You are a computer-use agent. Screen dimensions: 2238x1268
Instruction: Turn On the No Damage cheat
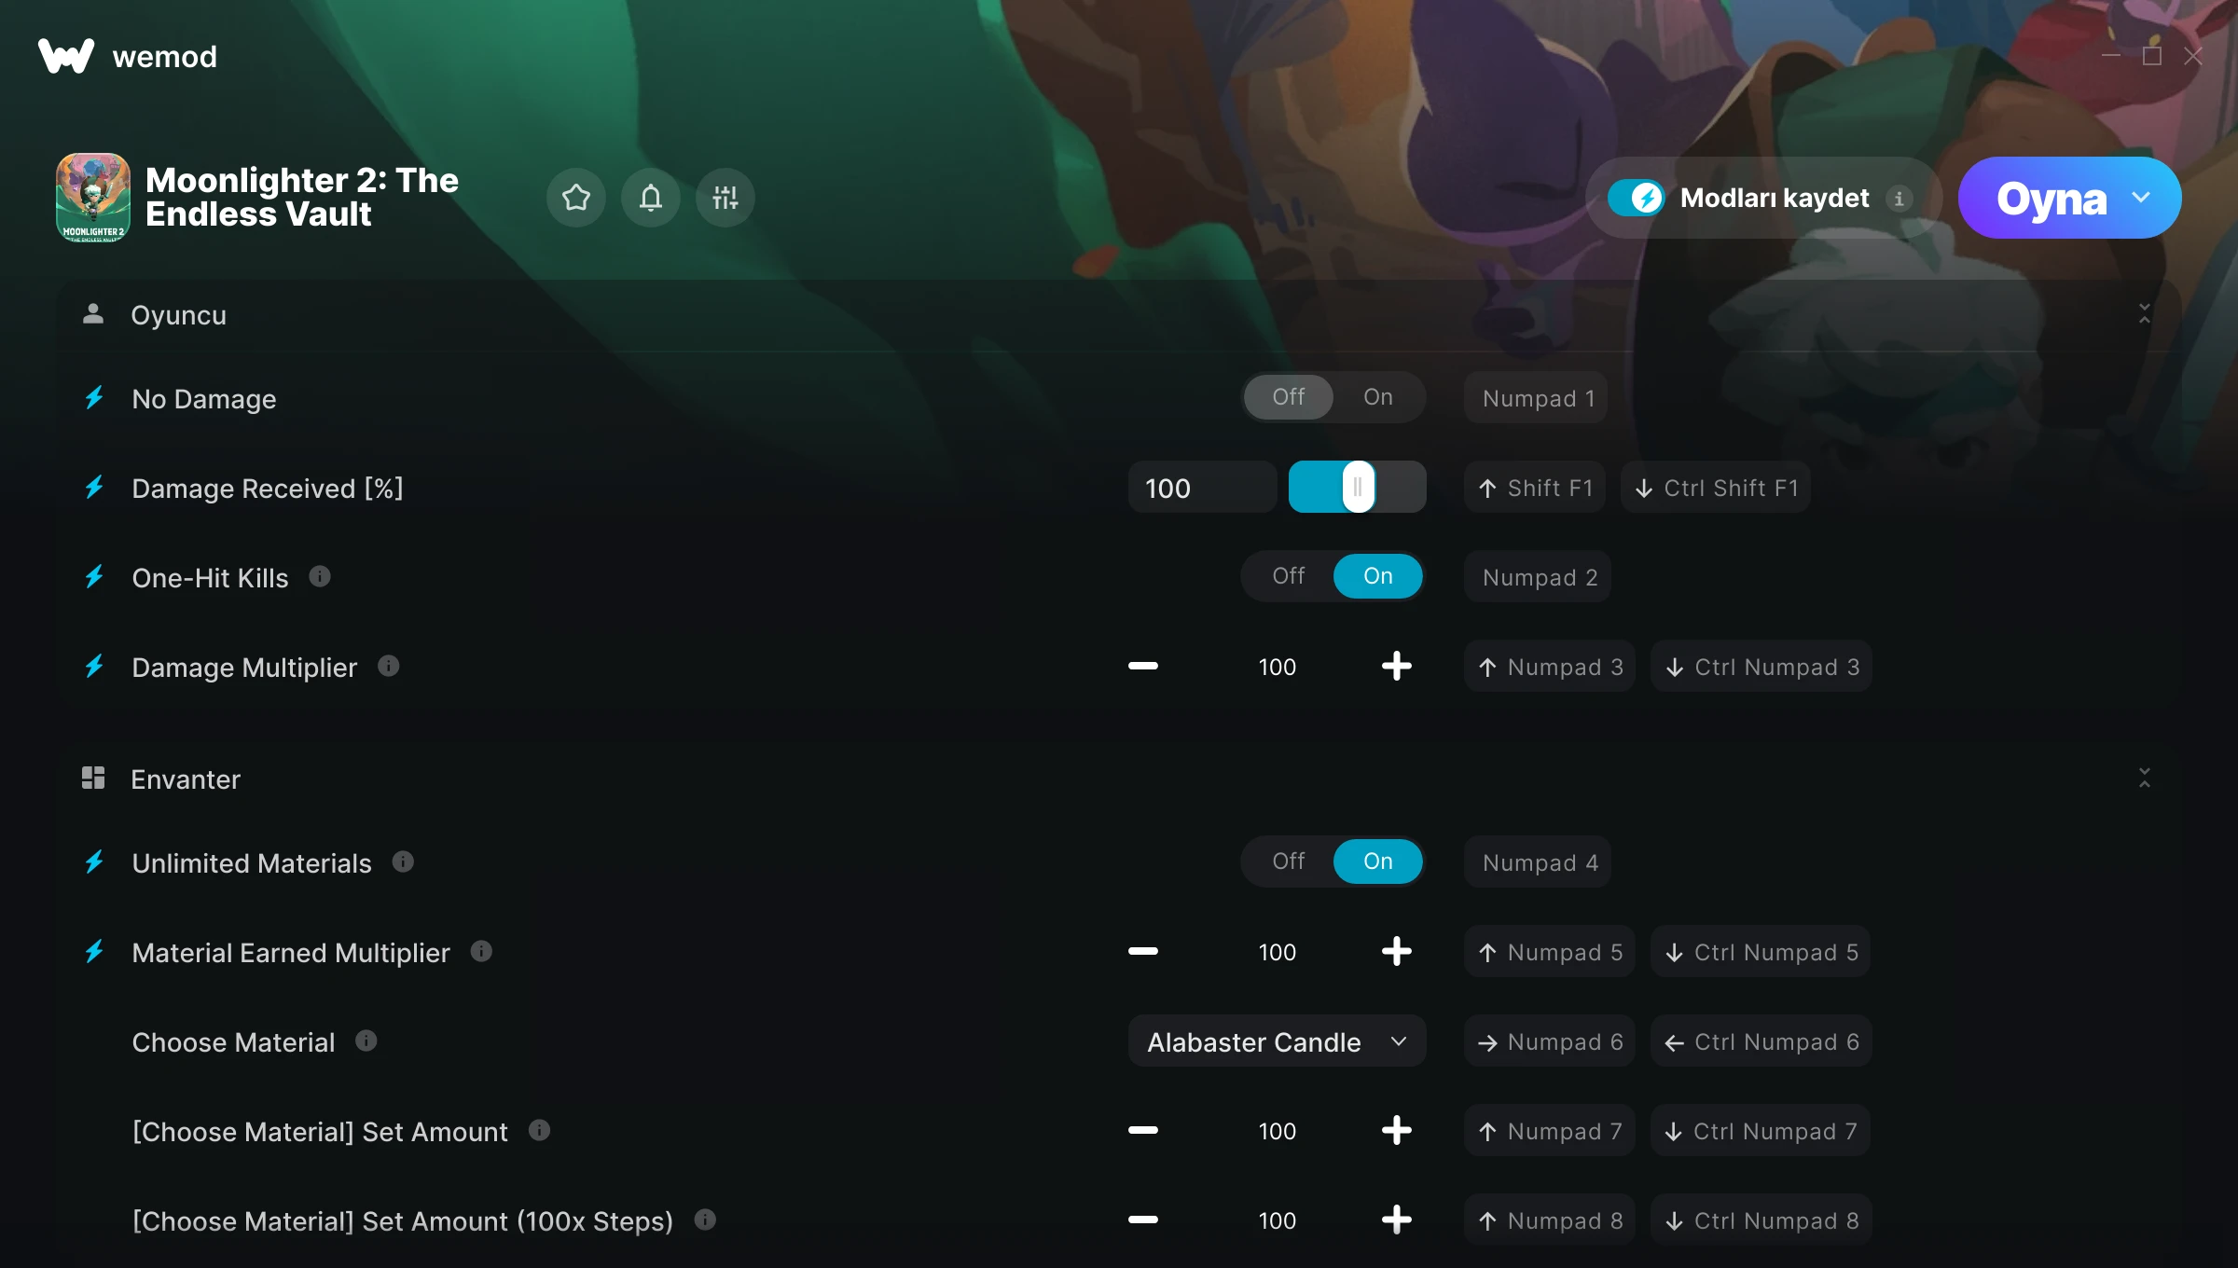[1377, 397]
